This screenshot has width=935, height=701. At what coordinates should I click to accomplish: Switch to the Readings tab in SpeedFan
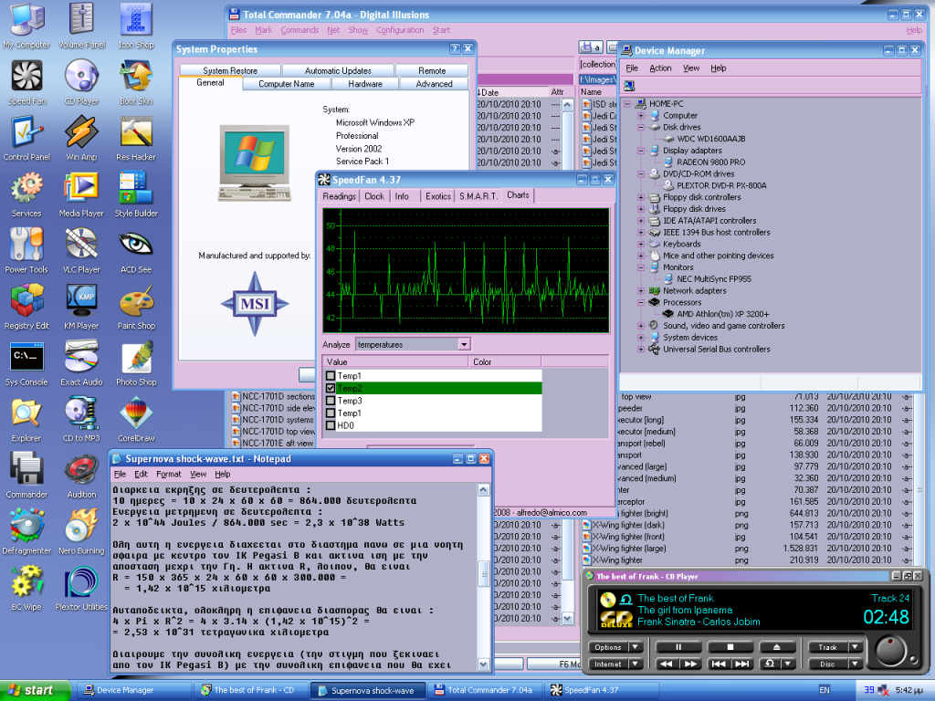coord(340,196)
